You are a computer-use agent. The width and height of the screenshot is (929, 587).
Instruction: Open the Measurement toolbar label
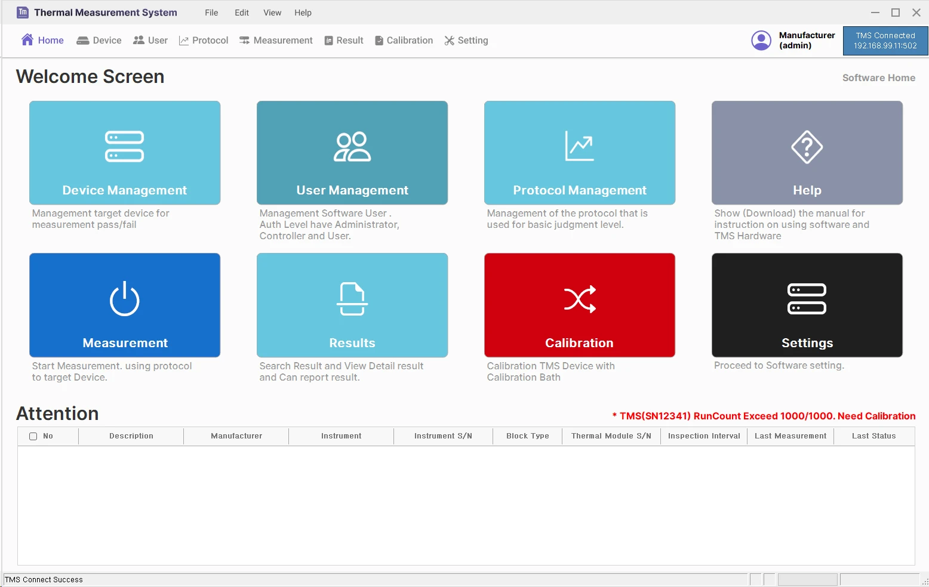pos(283,41)
